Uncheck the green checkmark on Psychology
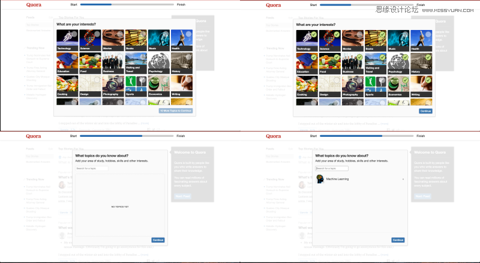This screenshot has height=263, width=480. tap(406, 57)
